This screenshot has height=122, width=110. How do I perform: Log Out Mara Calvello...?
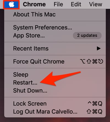(x=55, y=112)
